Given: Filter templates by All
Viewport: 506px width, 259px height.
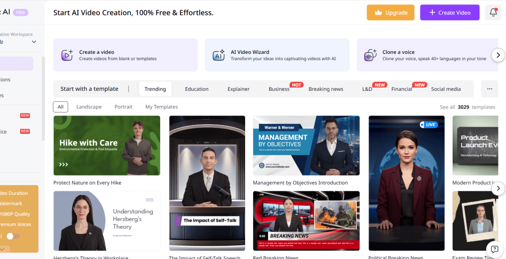Looking at the screenshot, I should click(60, 107).
